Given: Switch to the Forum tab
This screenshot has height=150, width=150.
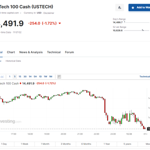Looking at the screenshot, I should point(69,52).
